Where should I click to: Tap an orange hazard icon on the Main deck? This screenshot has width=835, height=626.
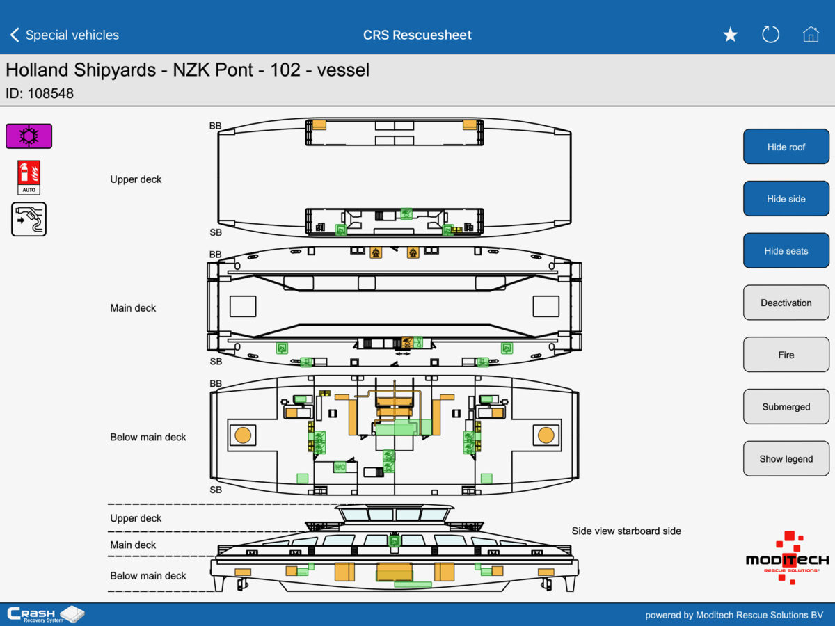pos(376,252)
